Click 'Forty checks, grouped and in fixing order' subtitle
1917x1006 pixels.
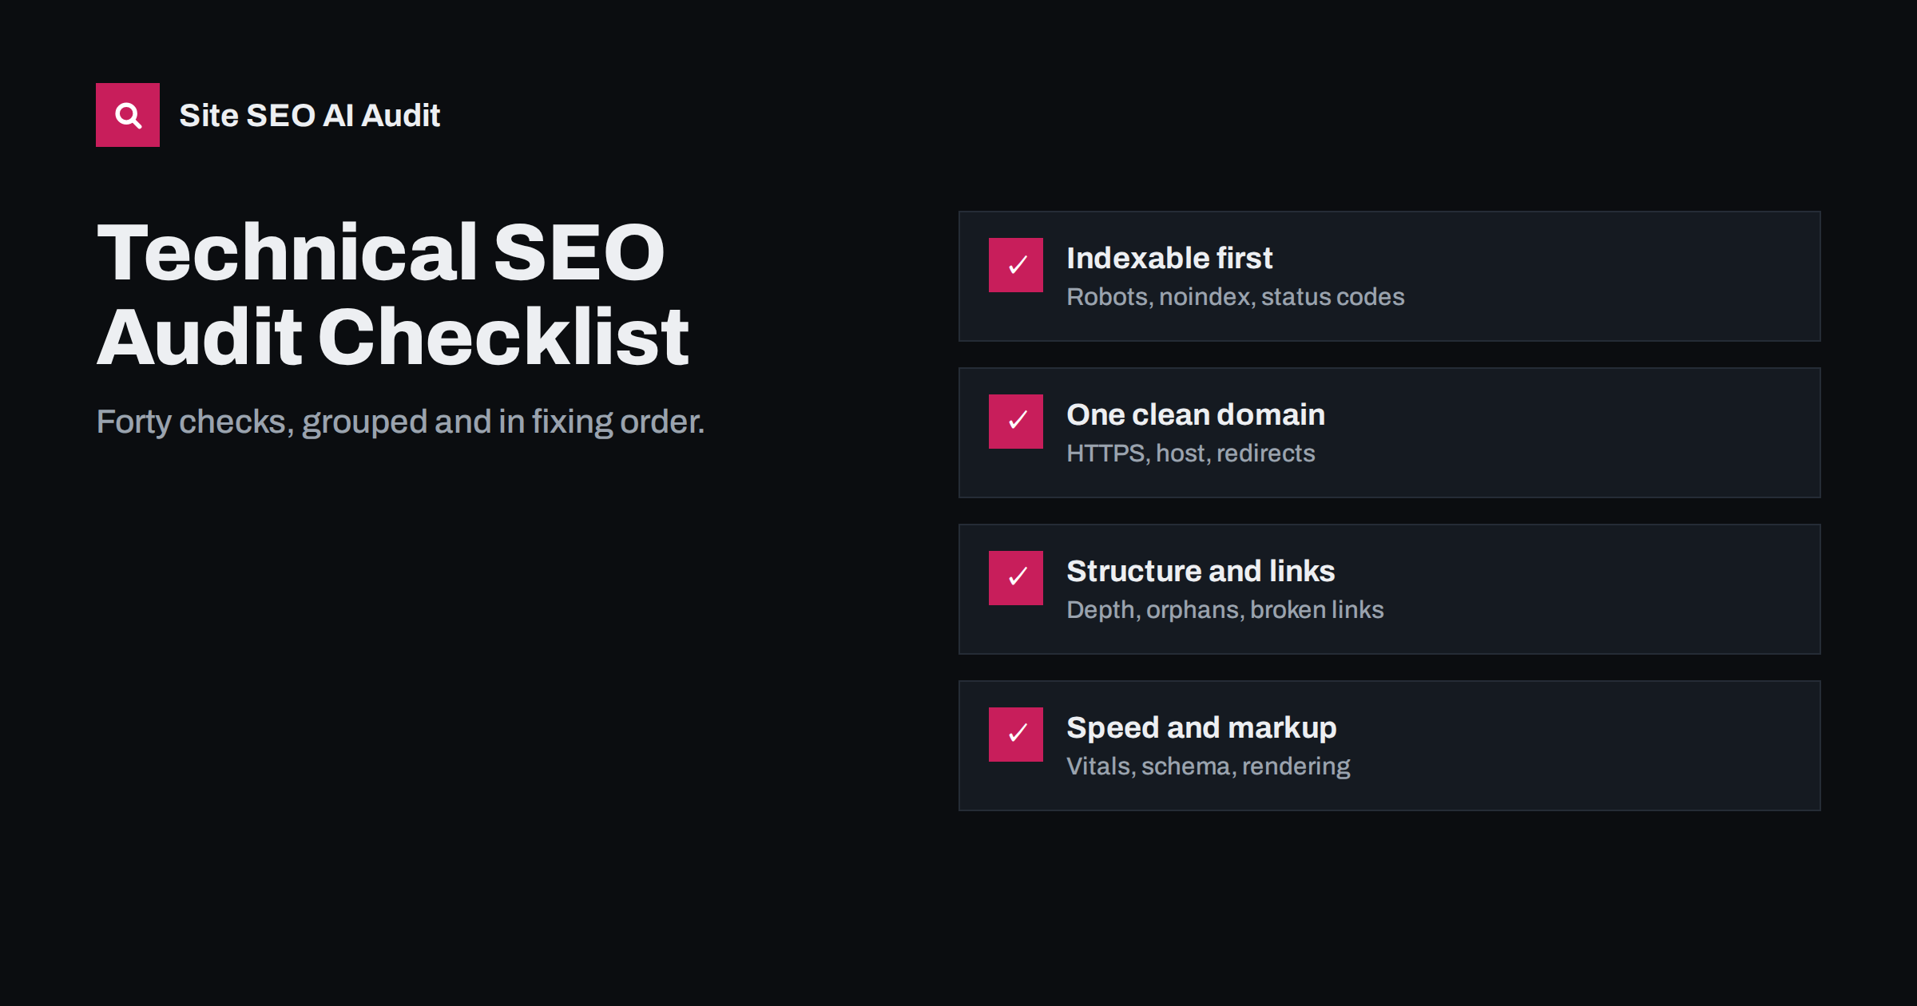(400, 422)
